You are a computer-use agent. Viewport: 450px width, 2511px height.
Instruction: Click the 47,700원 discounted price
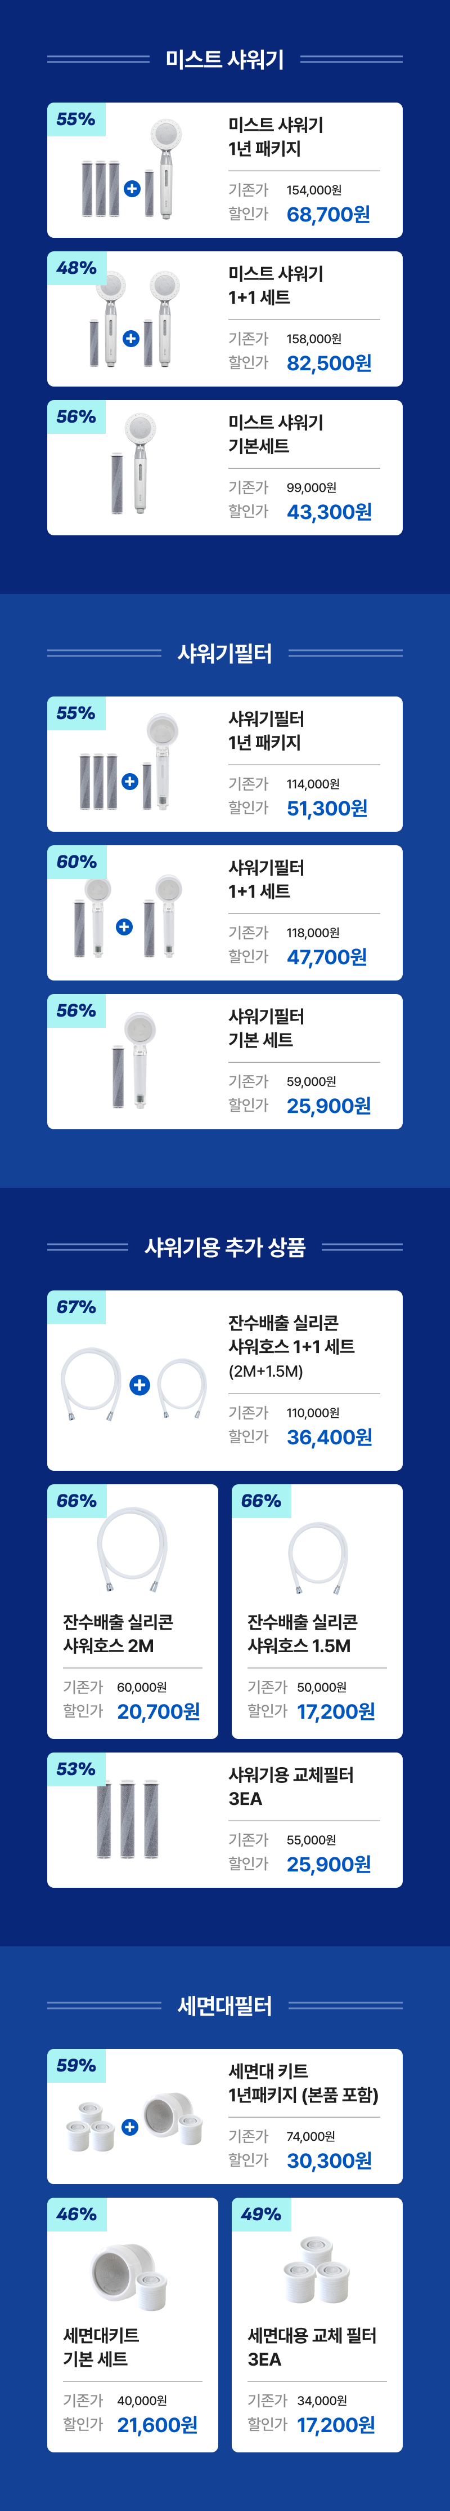pos(326,957)
